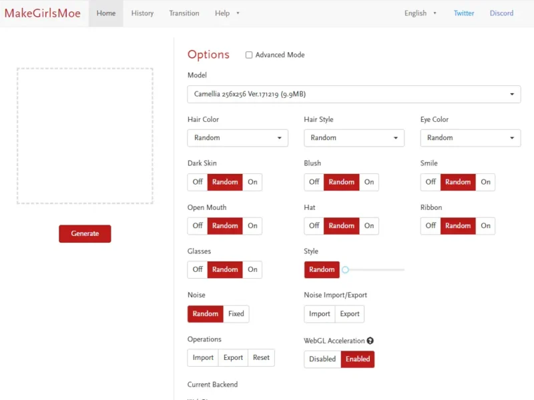Enable the Advanced Mode checkbox

point(249,55)
